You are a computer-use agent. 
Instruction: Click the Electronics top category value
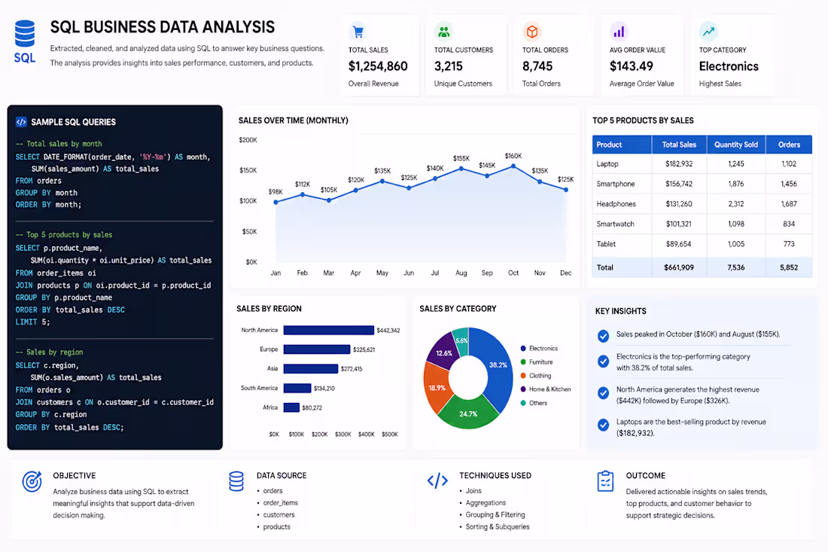click(729, 66)
